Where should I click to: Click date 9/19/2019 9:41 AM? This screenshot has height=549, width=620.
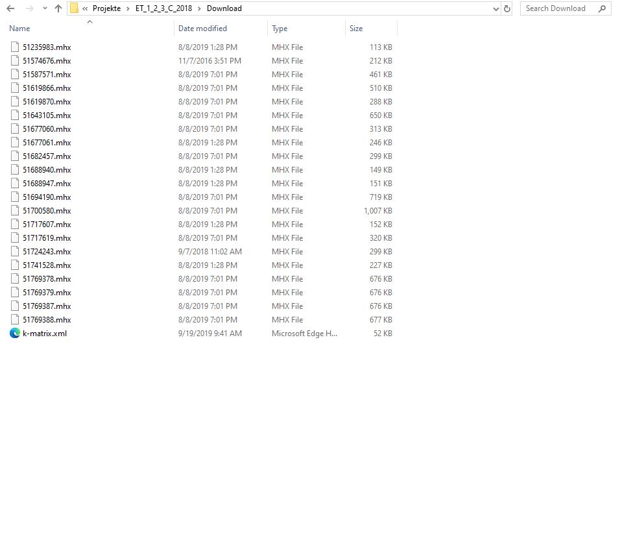pos(210,334)
